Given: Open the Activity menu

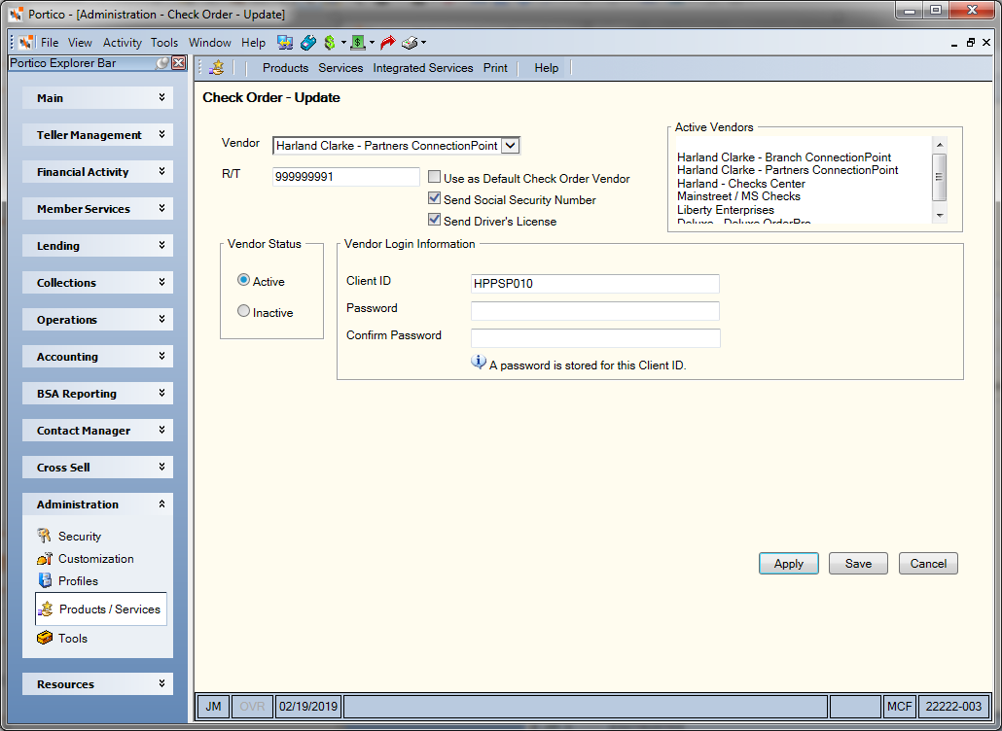Looking at the screenshot, I should (x=122, y=43).
